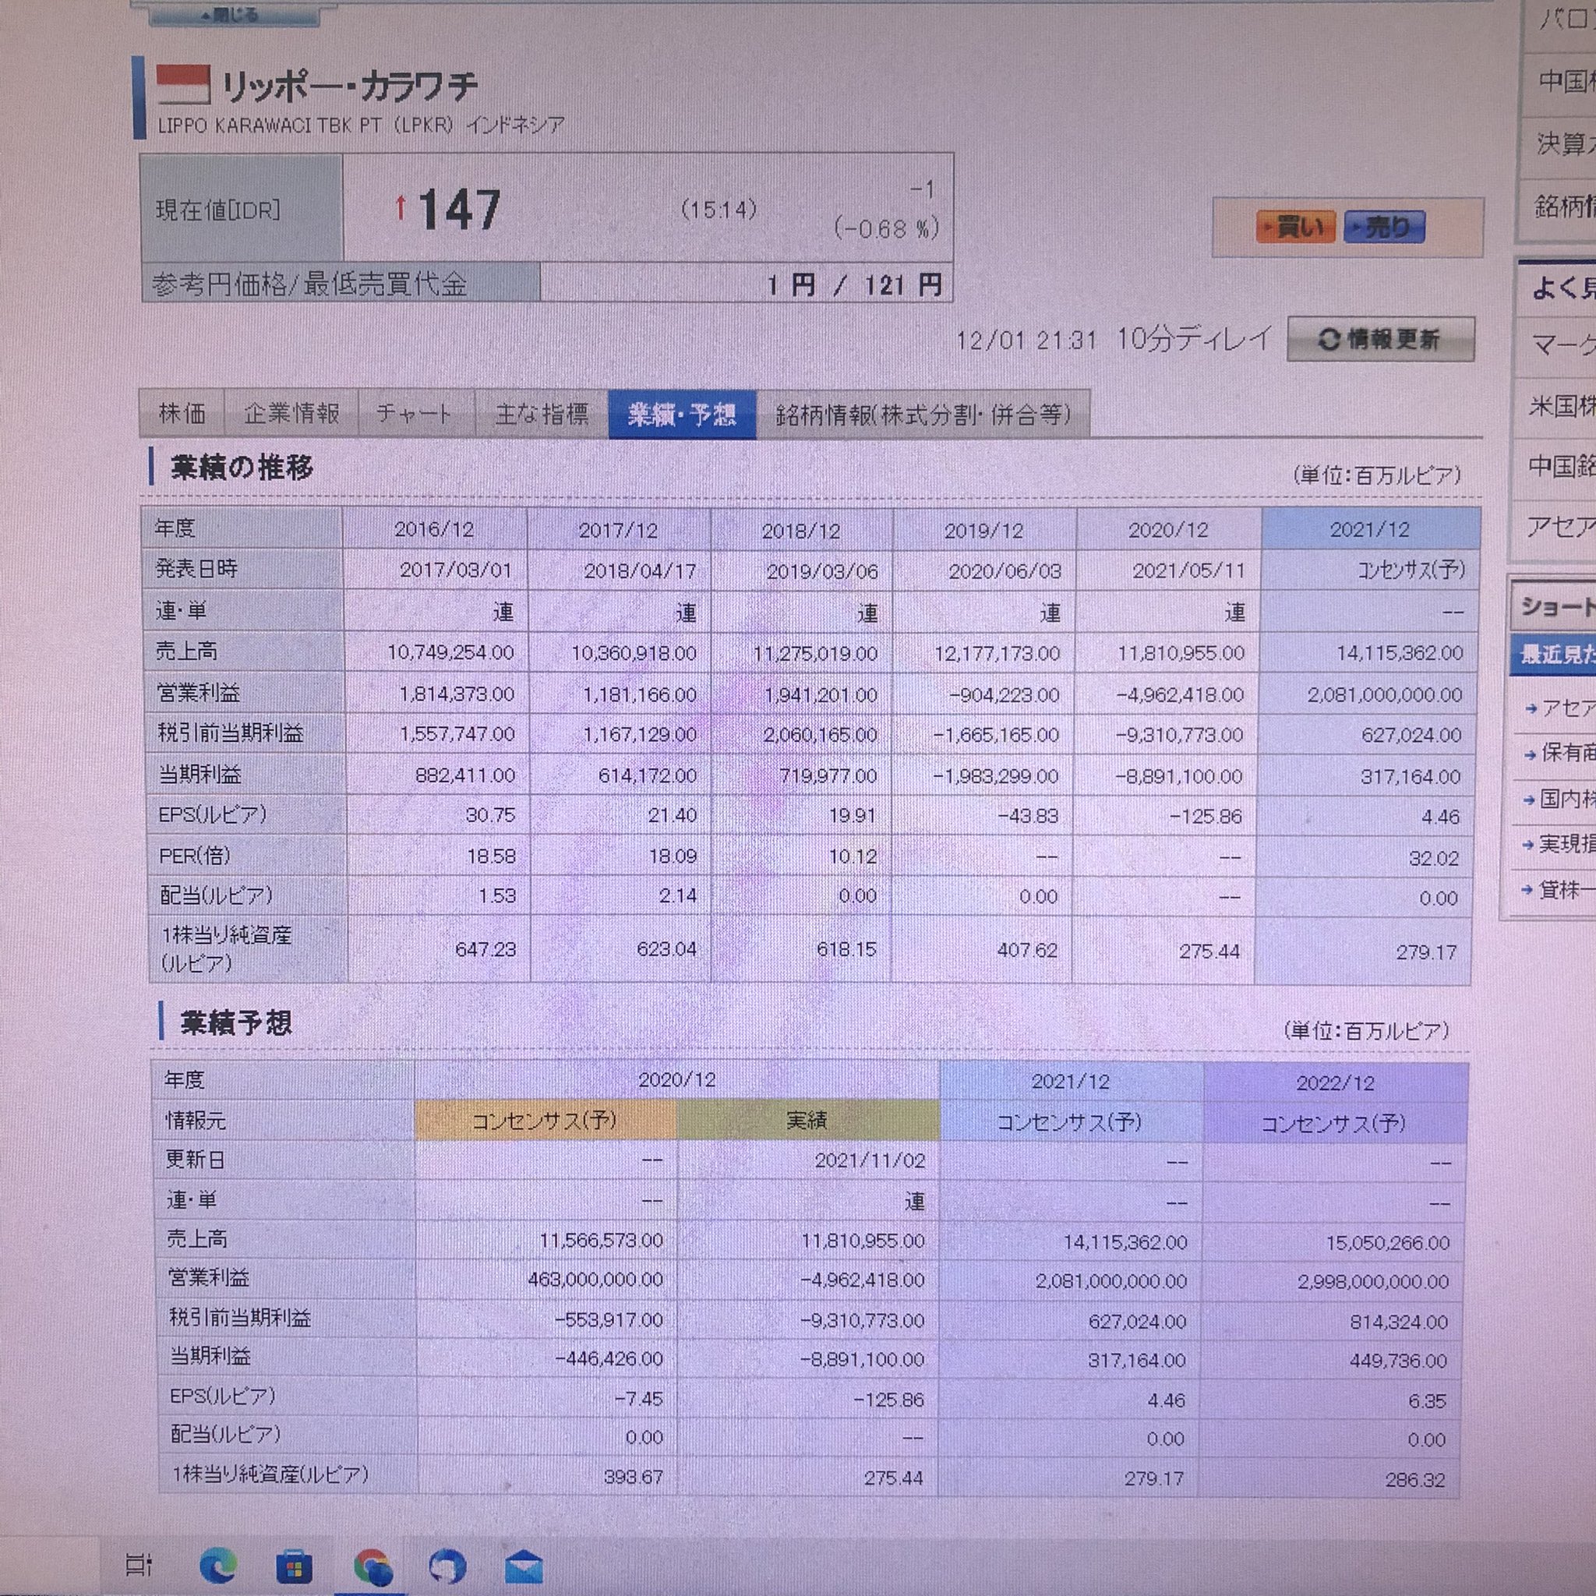The height and width of the screenshot is (1596, 1596).
Task: Click 2022/12 column header
Action: (x=1335, y=1083)
